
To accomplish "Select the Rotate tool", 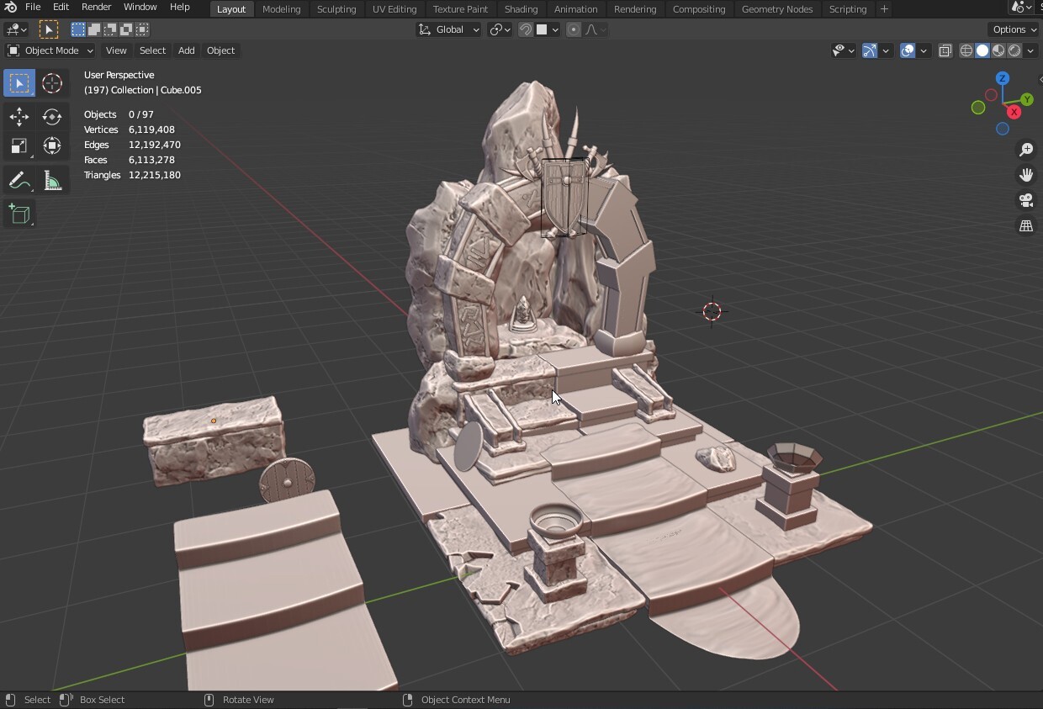I will [52, 118].
